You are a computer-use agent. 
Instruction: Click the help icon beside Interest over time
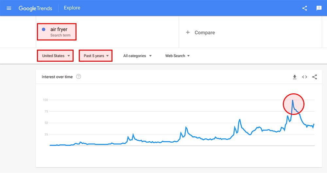coord(78,77)
